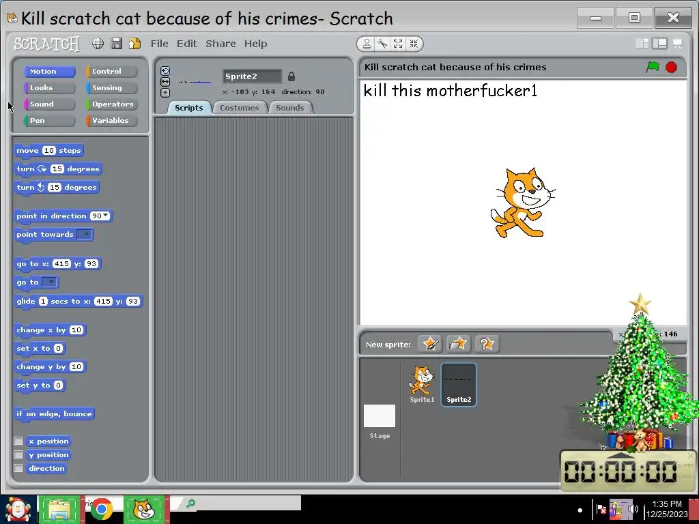The image size is (699, 524).
Task: Open the point in direction 90 dropdown
Action: pyautogui.click(x=105, y=216)
